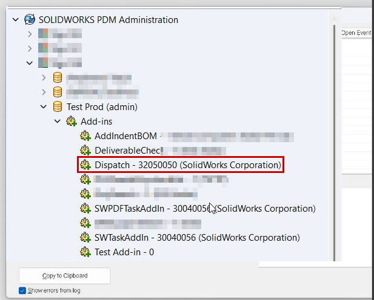The height and width of the screenshot is (300, 374).
Task: Collapse the Test Prod (admin) vault node
Action: (44, 107)
